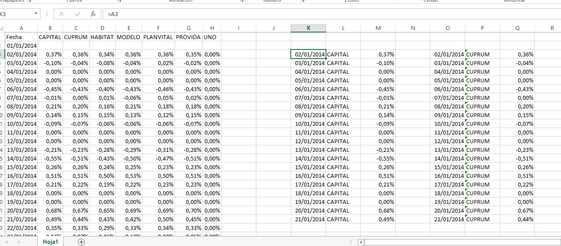Screen dimensions: 561x246
Task: Add a new sheet with plus icon
Action: (81, 242)
